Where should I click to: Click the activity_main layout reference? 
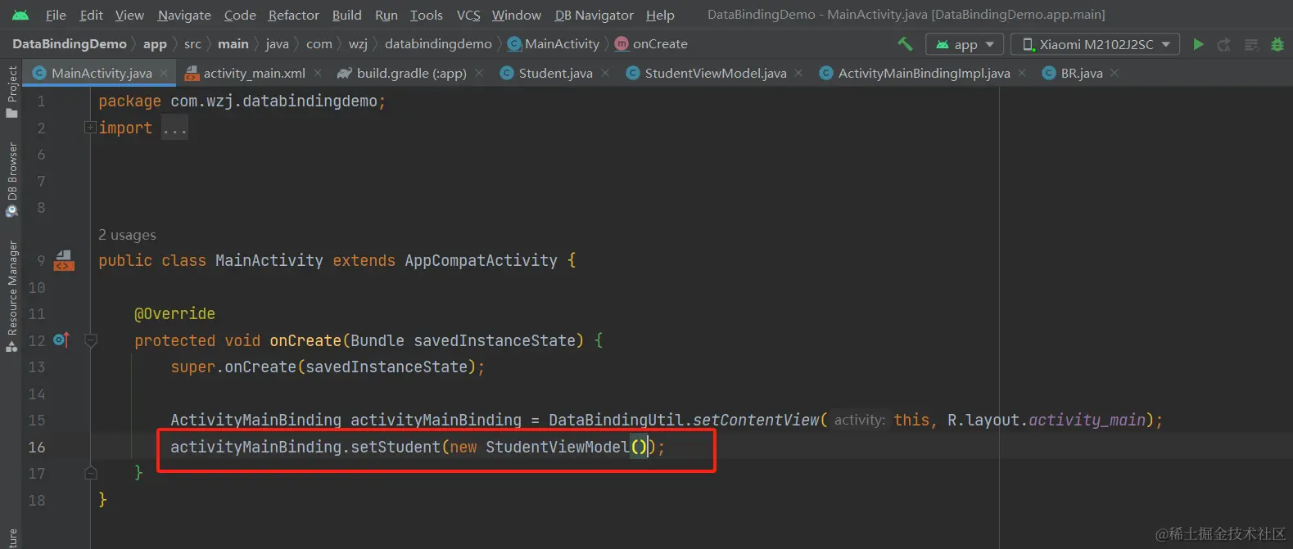point(1087,420)
